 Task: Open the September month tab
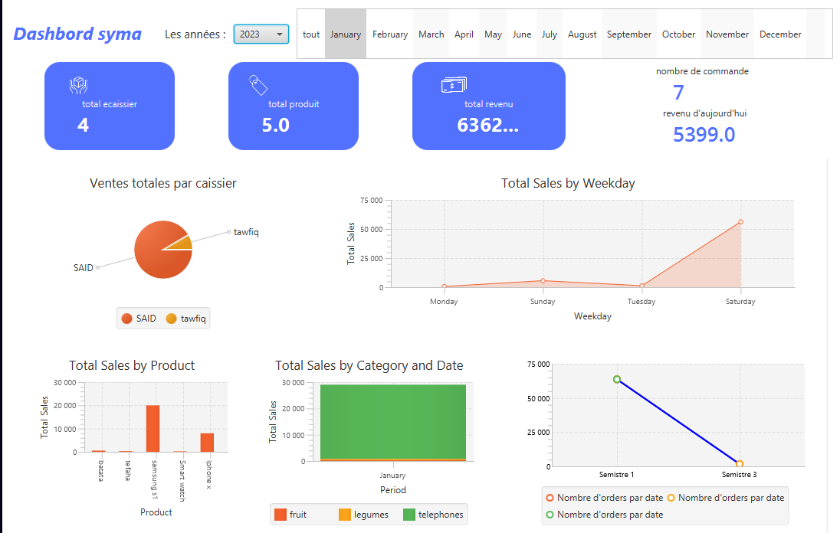point(628,34)
